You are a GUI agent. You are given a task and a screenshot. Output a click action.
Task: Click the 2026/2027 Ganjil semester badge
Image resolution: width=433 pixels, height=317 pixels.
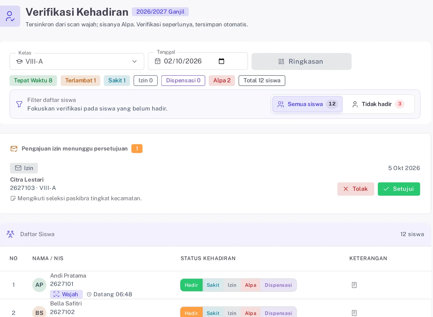(x=160, y=12)
